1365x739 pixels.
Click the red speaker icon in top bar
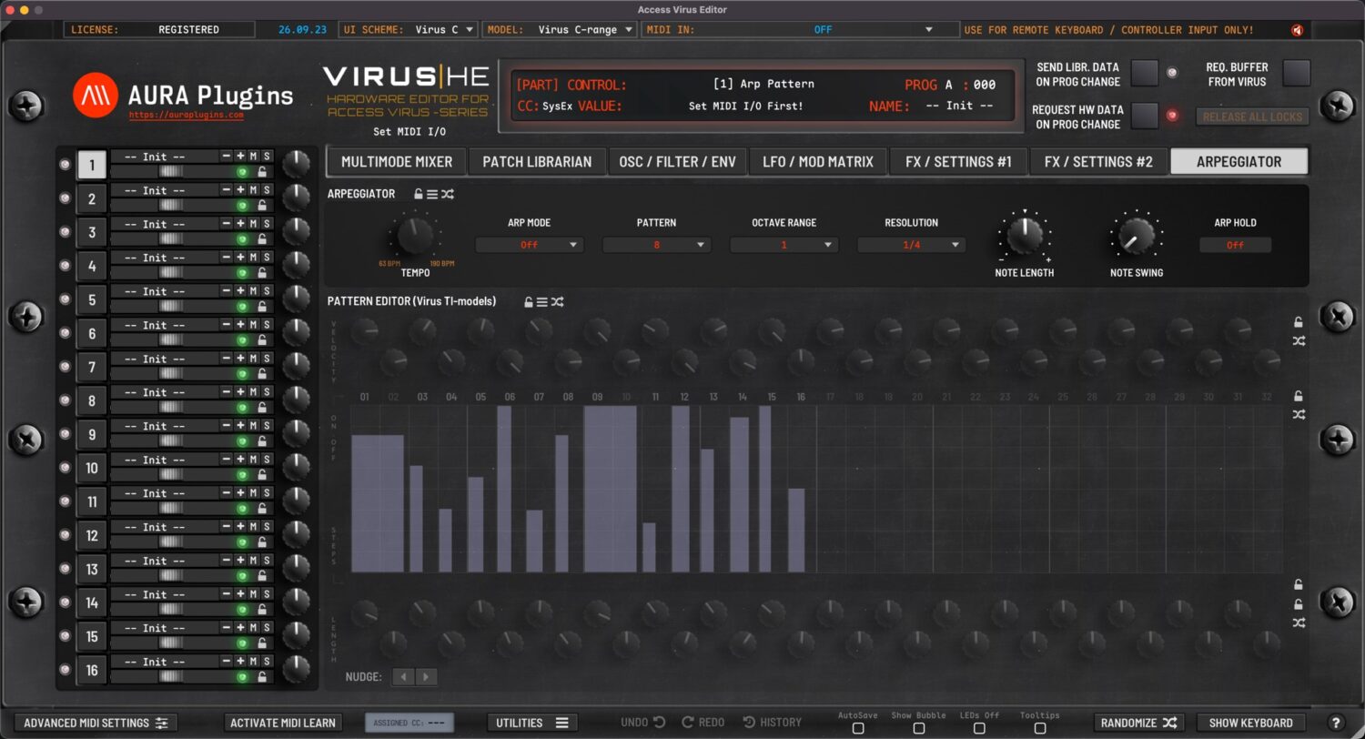click(1297, 30)
